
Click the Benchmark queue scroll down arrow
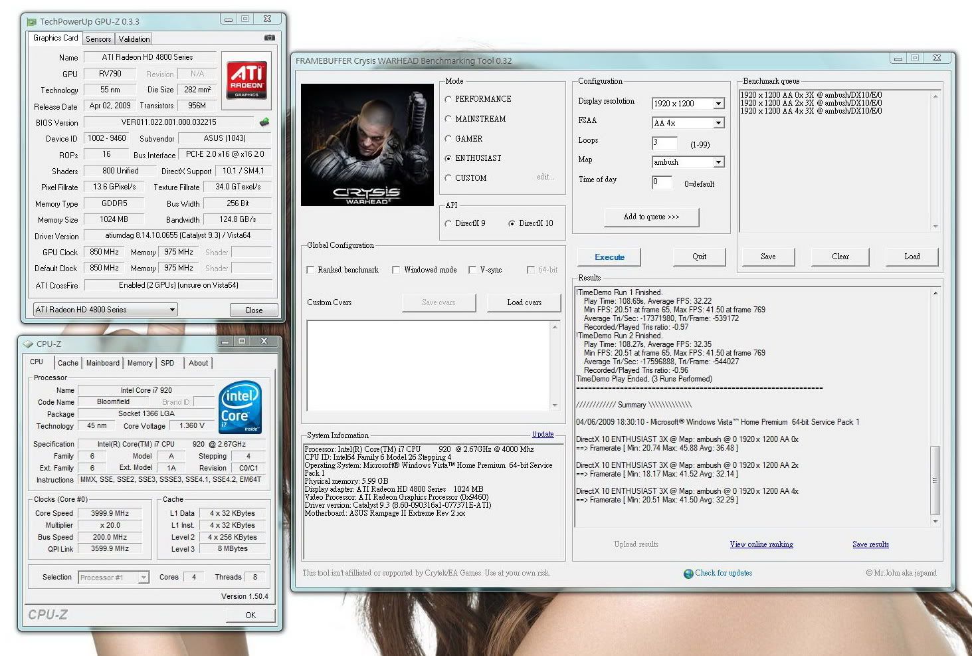tap(935, 227)
